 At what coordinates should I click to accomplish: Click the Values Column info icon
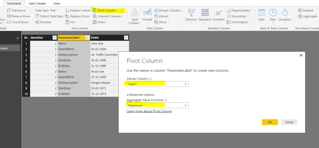(150, 79)
